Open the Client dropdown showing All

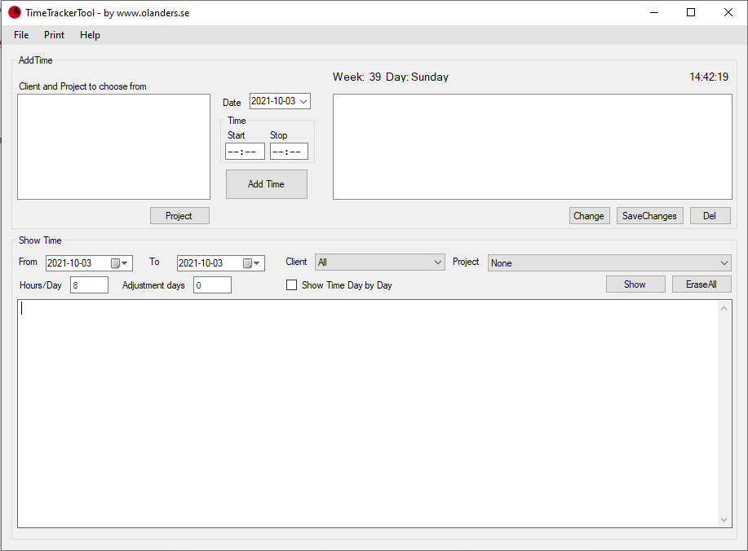click(x=380, y=262)
